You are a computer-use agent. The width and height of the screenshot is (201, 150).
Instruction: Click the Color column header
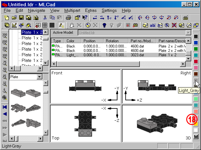[73, 41]
